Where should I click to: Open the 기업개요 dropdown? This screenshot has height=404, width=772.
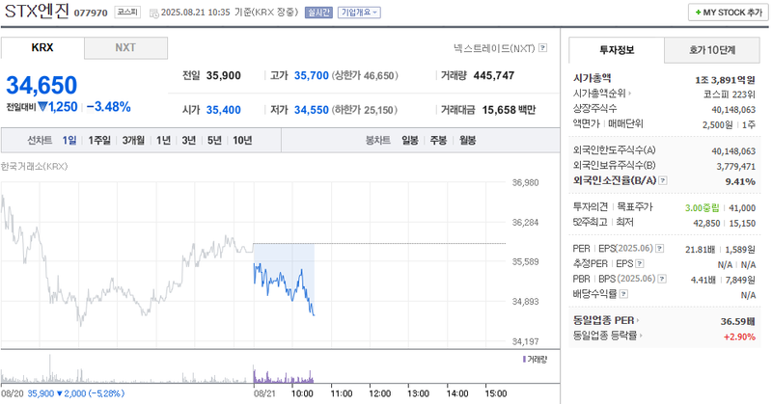(x=359, y=13)
